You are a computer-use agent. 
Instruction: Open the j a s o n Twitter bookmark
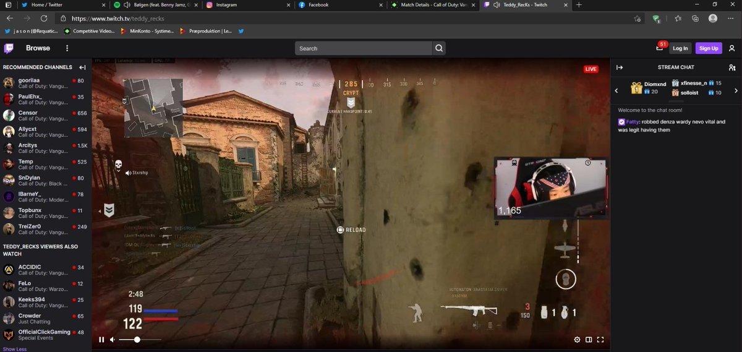point(32,30)
